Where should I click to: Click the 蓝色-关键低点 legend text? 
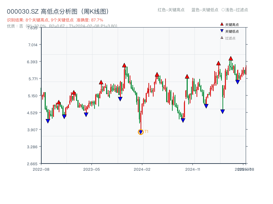[205, 10]
